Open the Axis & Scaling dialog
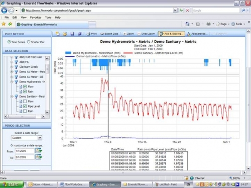This screenshot has height=188, width=251. click(172, 34)
